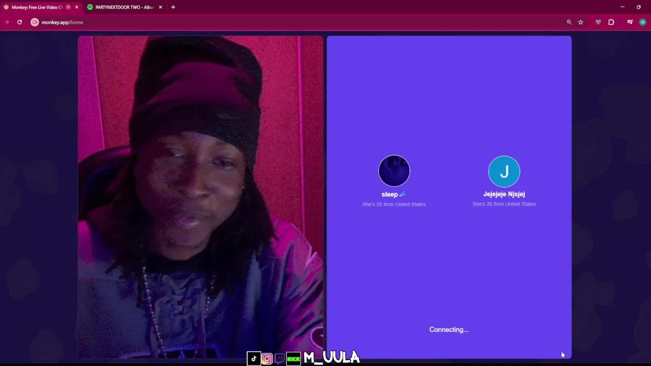Viewport: 651px width, 366px height.
Task: Click the sleep user's profile picture
Action: point(394,171)
